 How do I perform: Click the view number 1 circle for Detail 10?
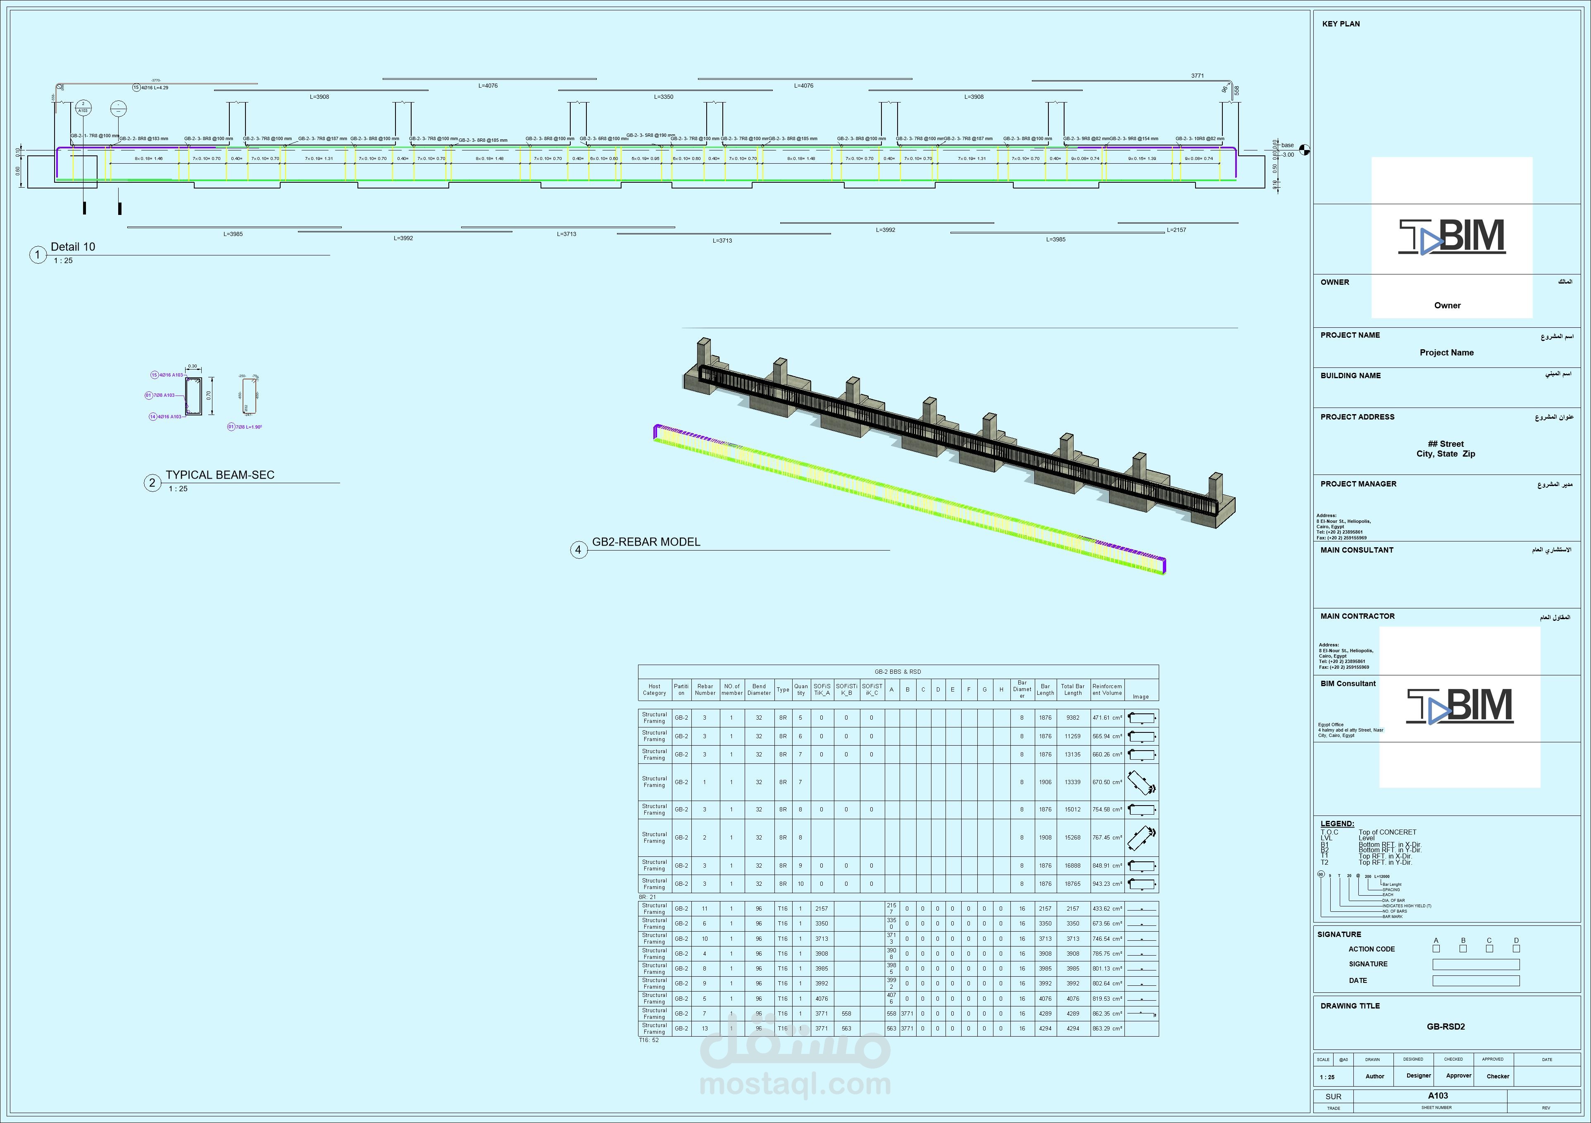[x=38, y=255]
